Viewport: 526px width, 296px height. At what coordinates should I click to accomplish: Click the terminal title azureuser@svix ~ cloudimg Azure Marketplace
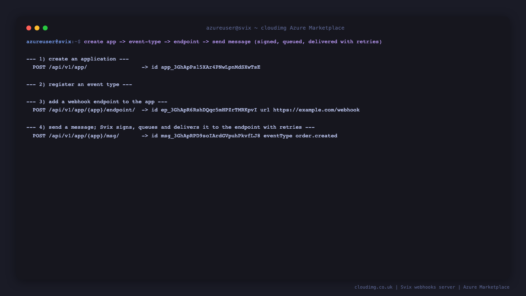275,28
